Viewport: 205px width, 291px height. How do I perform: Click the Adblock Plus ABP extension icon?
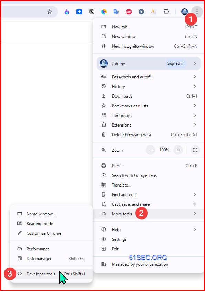click(129, 12)
